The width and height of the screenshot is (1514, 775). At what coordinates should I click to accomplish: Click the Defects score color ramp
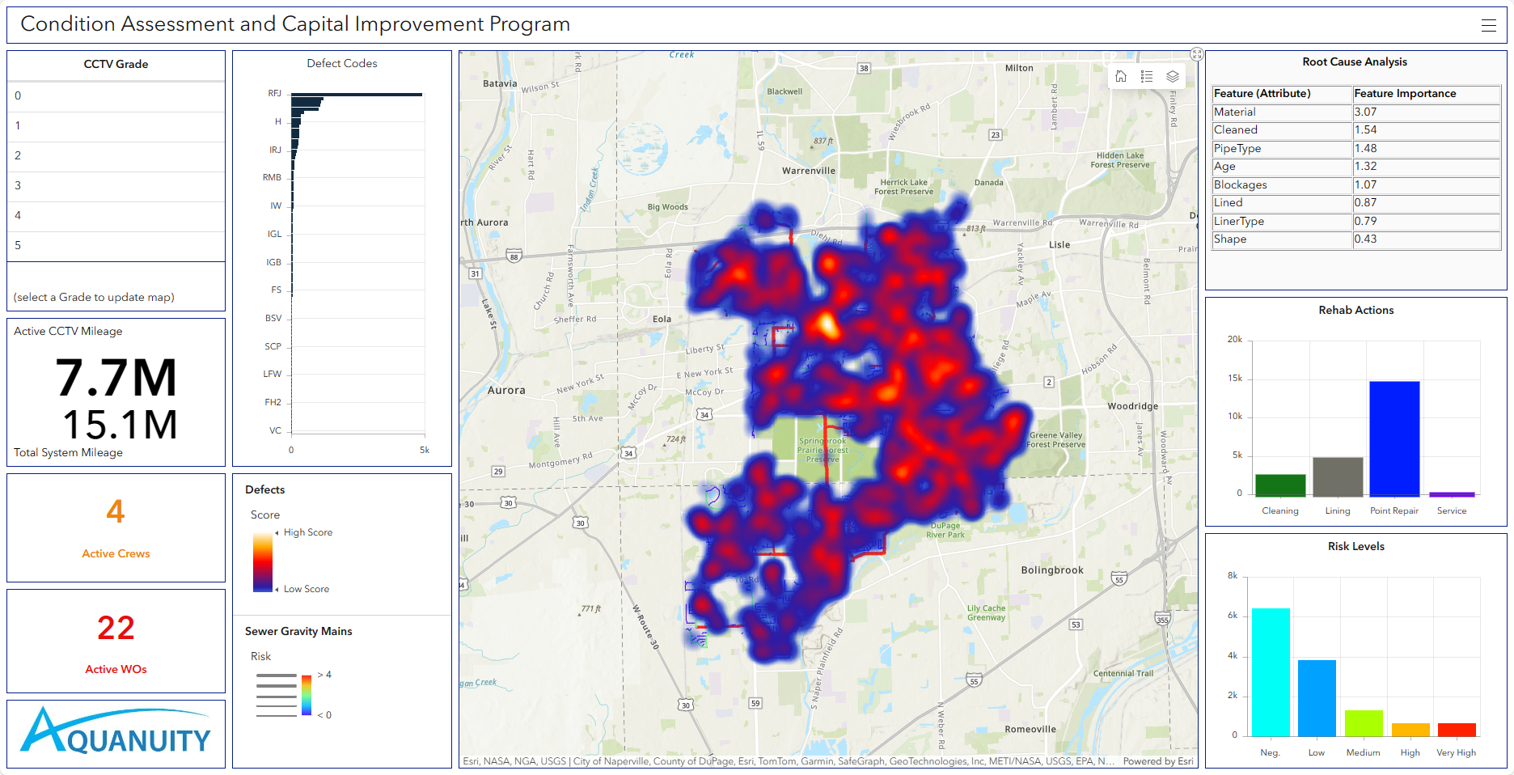263,561
